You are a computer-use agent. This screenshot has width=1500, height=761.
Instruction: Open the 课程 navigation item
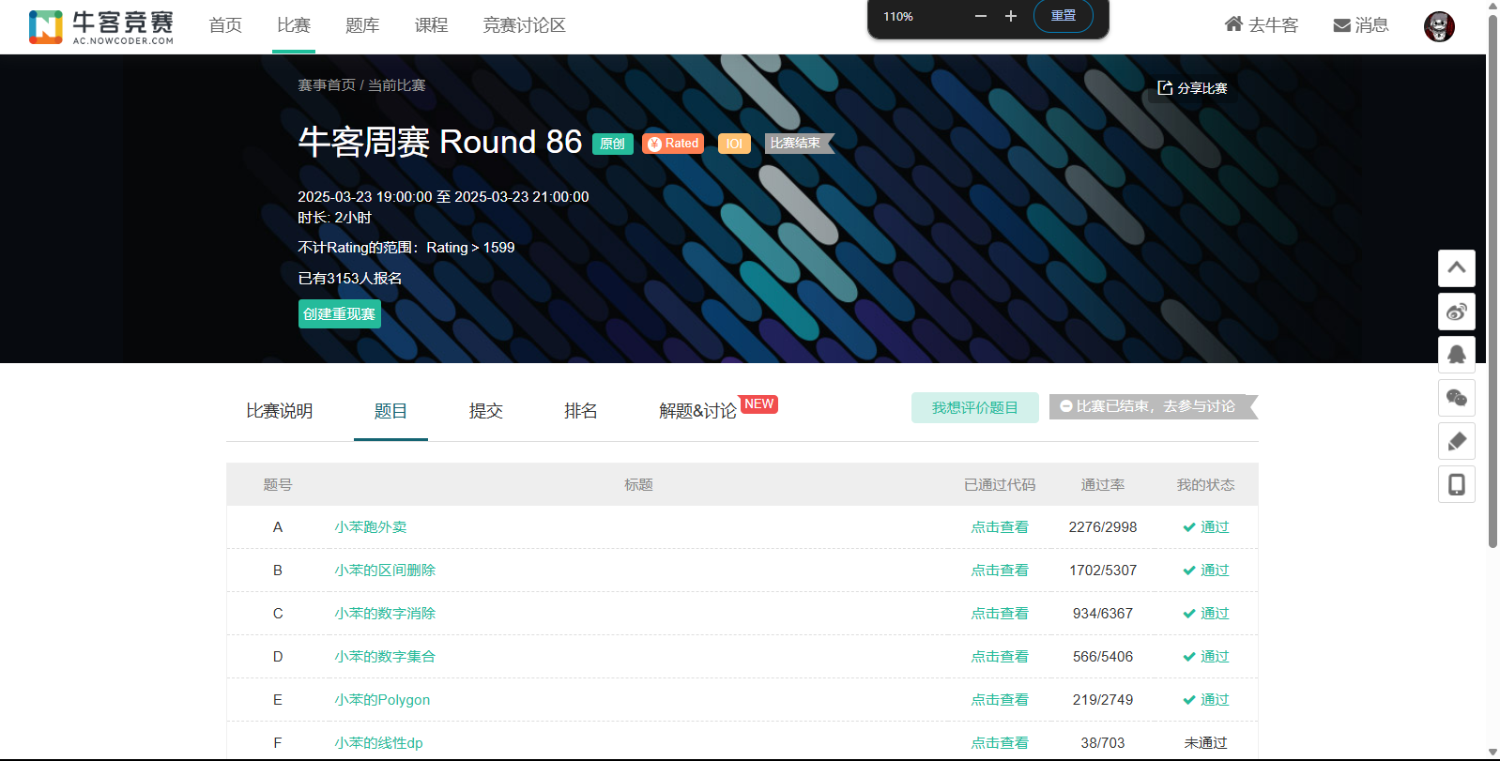tap(432, 25)
